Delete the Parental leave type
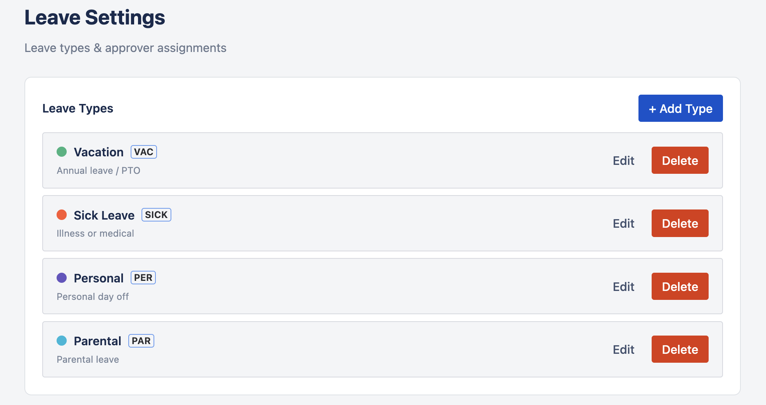Image resolution: width=766 pixels, height=405 pixels. click(680, 349)
